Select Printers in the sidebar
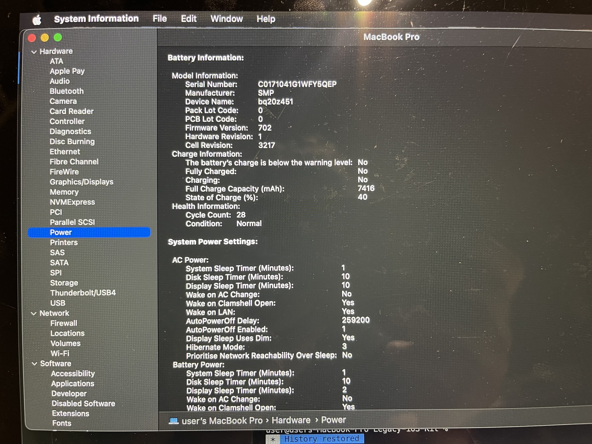The width and height of the screenshot is (592, 444). pos(64,243)
